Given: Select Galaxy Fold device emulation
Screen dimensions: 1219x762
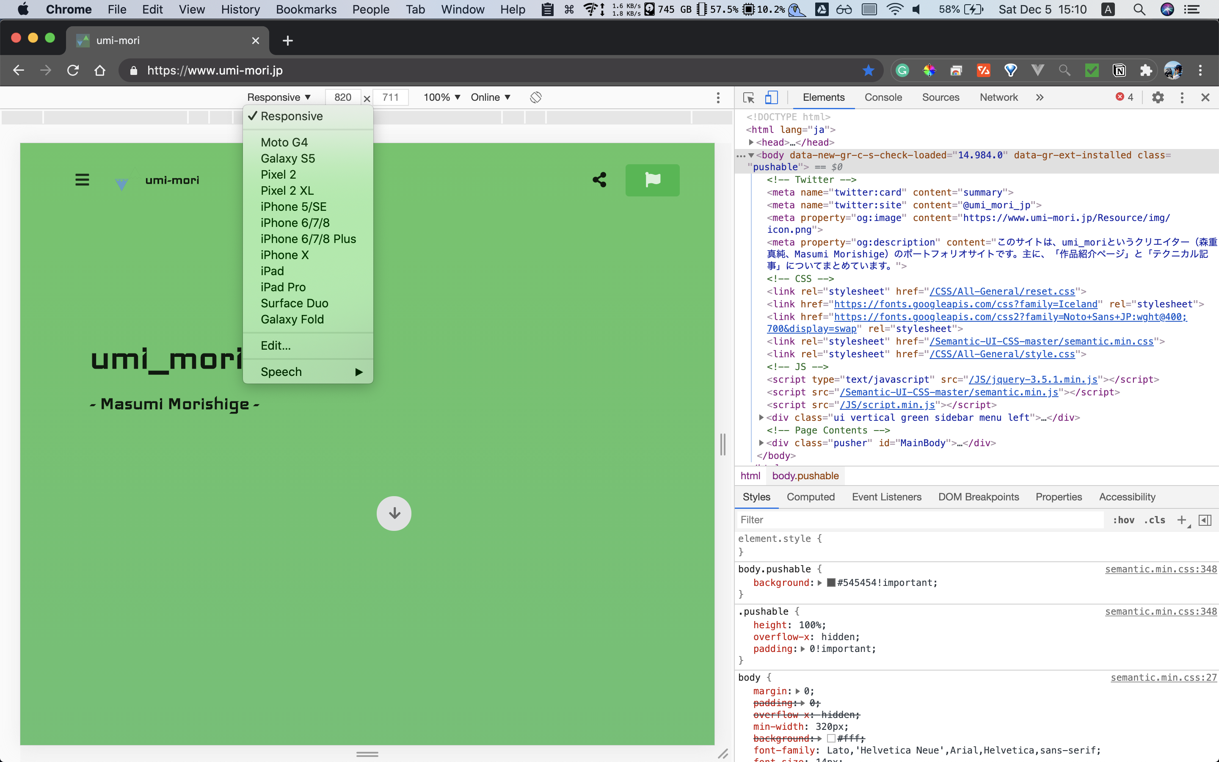Looking at the screenshot, I should [291, 319].
